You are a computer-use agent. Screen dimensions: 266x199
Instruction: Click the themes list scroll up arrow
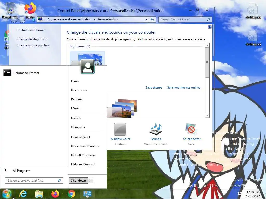[x=207, y=45]
